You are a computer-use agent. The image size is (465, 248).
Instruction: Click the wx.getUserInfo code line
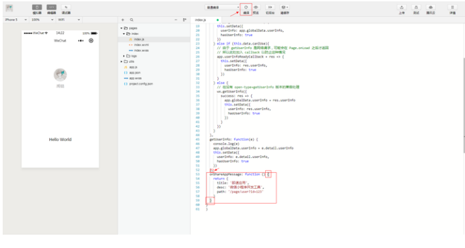[231, 91]
